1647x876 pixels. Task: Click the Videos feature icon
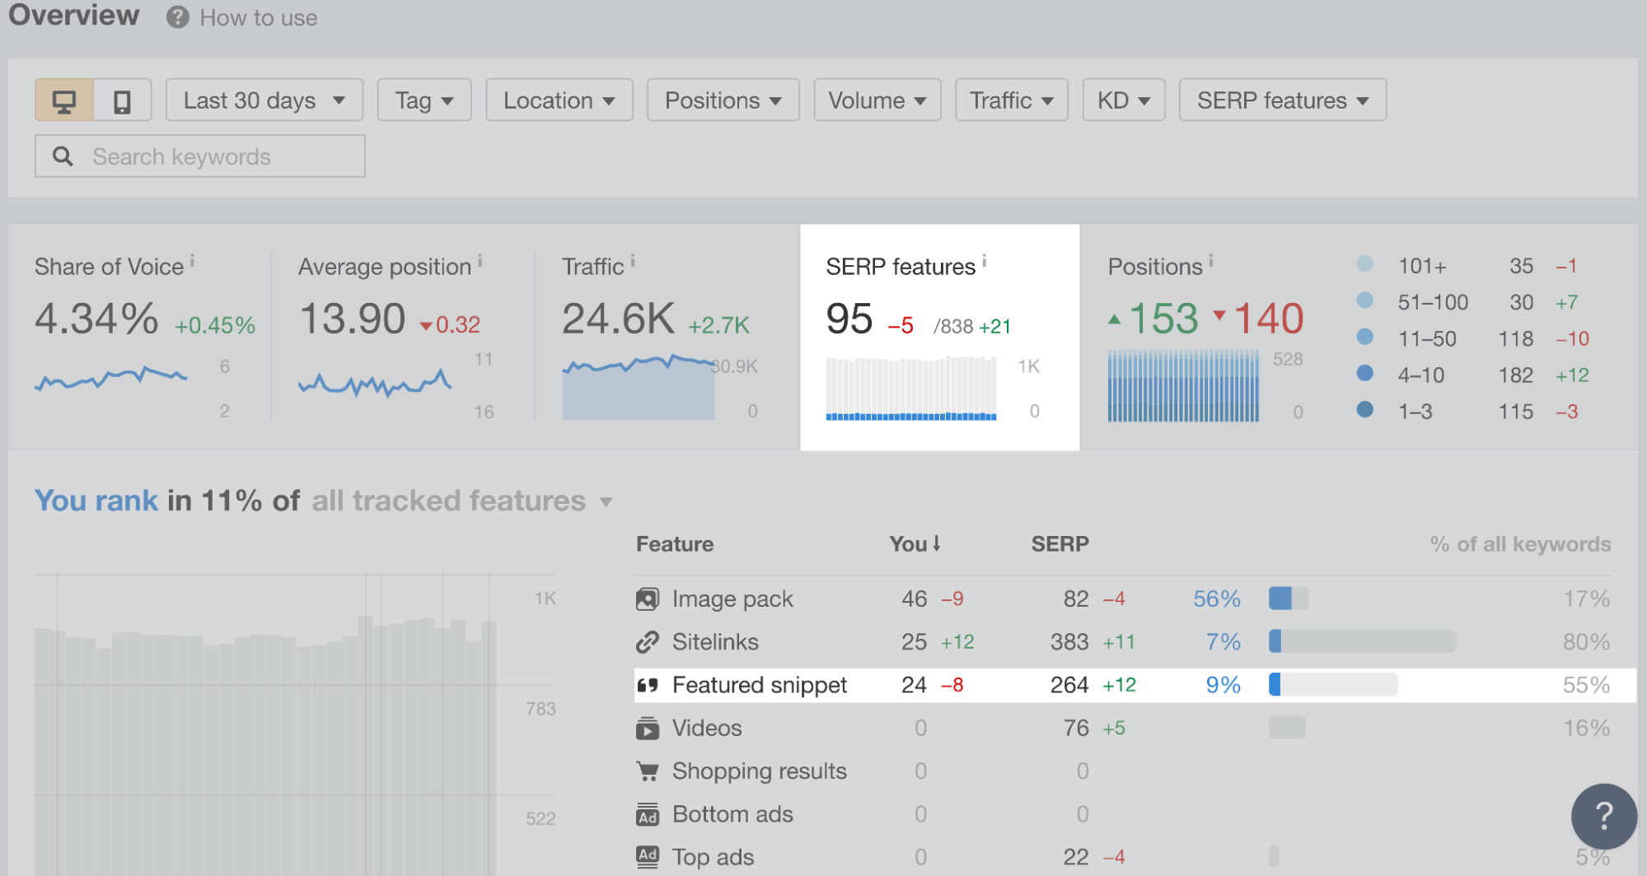pyautogui.click(x=648, y=728)
